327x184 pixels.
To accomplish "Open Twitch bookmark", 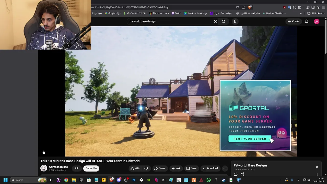I will (176, 13).
